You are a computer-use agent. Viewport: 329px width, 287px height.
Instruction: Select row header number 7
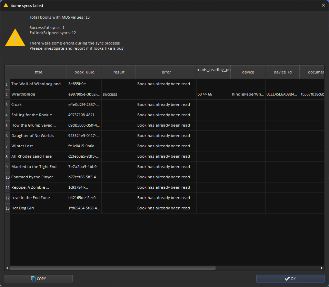tap(8, 146)
